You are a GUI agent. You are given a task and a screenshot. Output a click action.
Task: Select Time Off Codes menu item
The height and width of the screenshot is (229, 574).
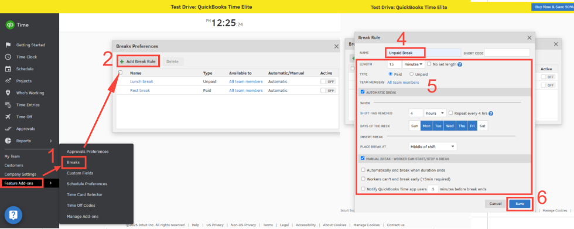click(81, 206)
